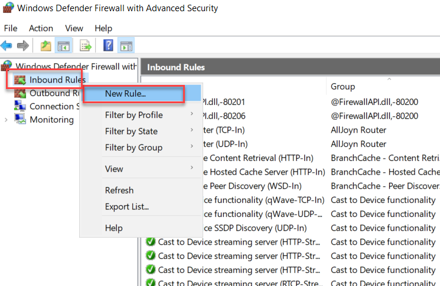Choose New Rule... from context menu
Image resolution: width=440 pixels, height=286 pixels.
click(x=125, y=93)
